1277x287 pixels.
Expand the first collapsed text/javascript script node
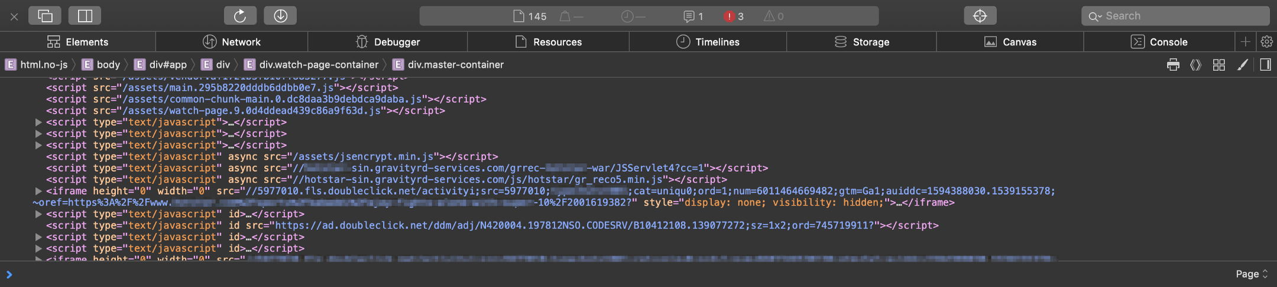38,123
